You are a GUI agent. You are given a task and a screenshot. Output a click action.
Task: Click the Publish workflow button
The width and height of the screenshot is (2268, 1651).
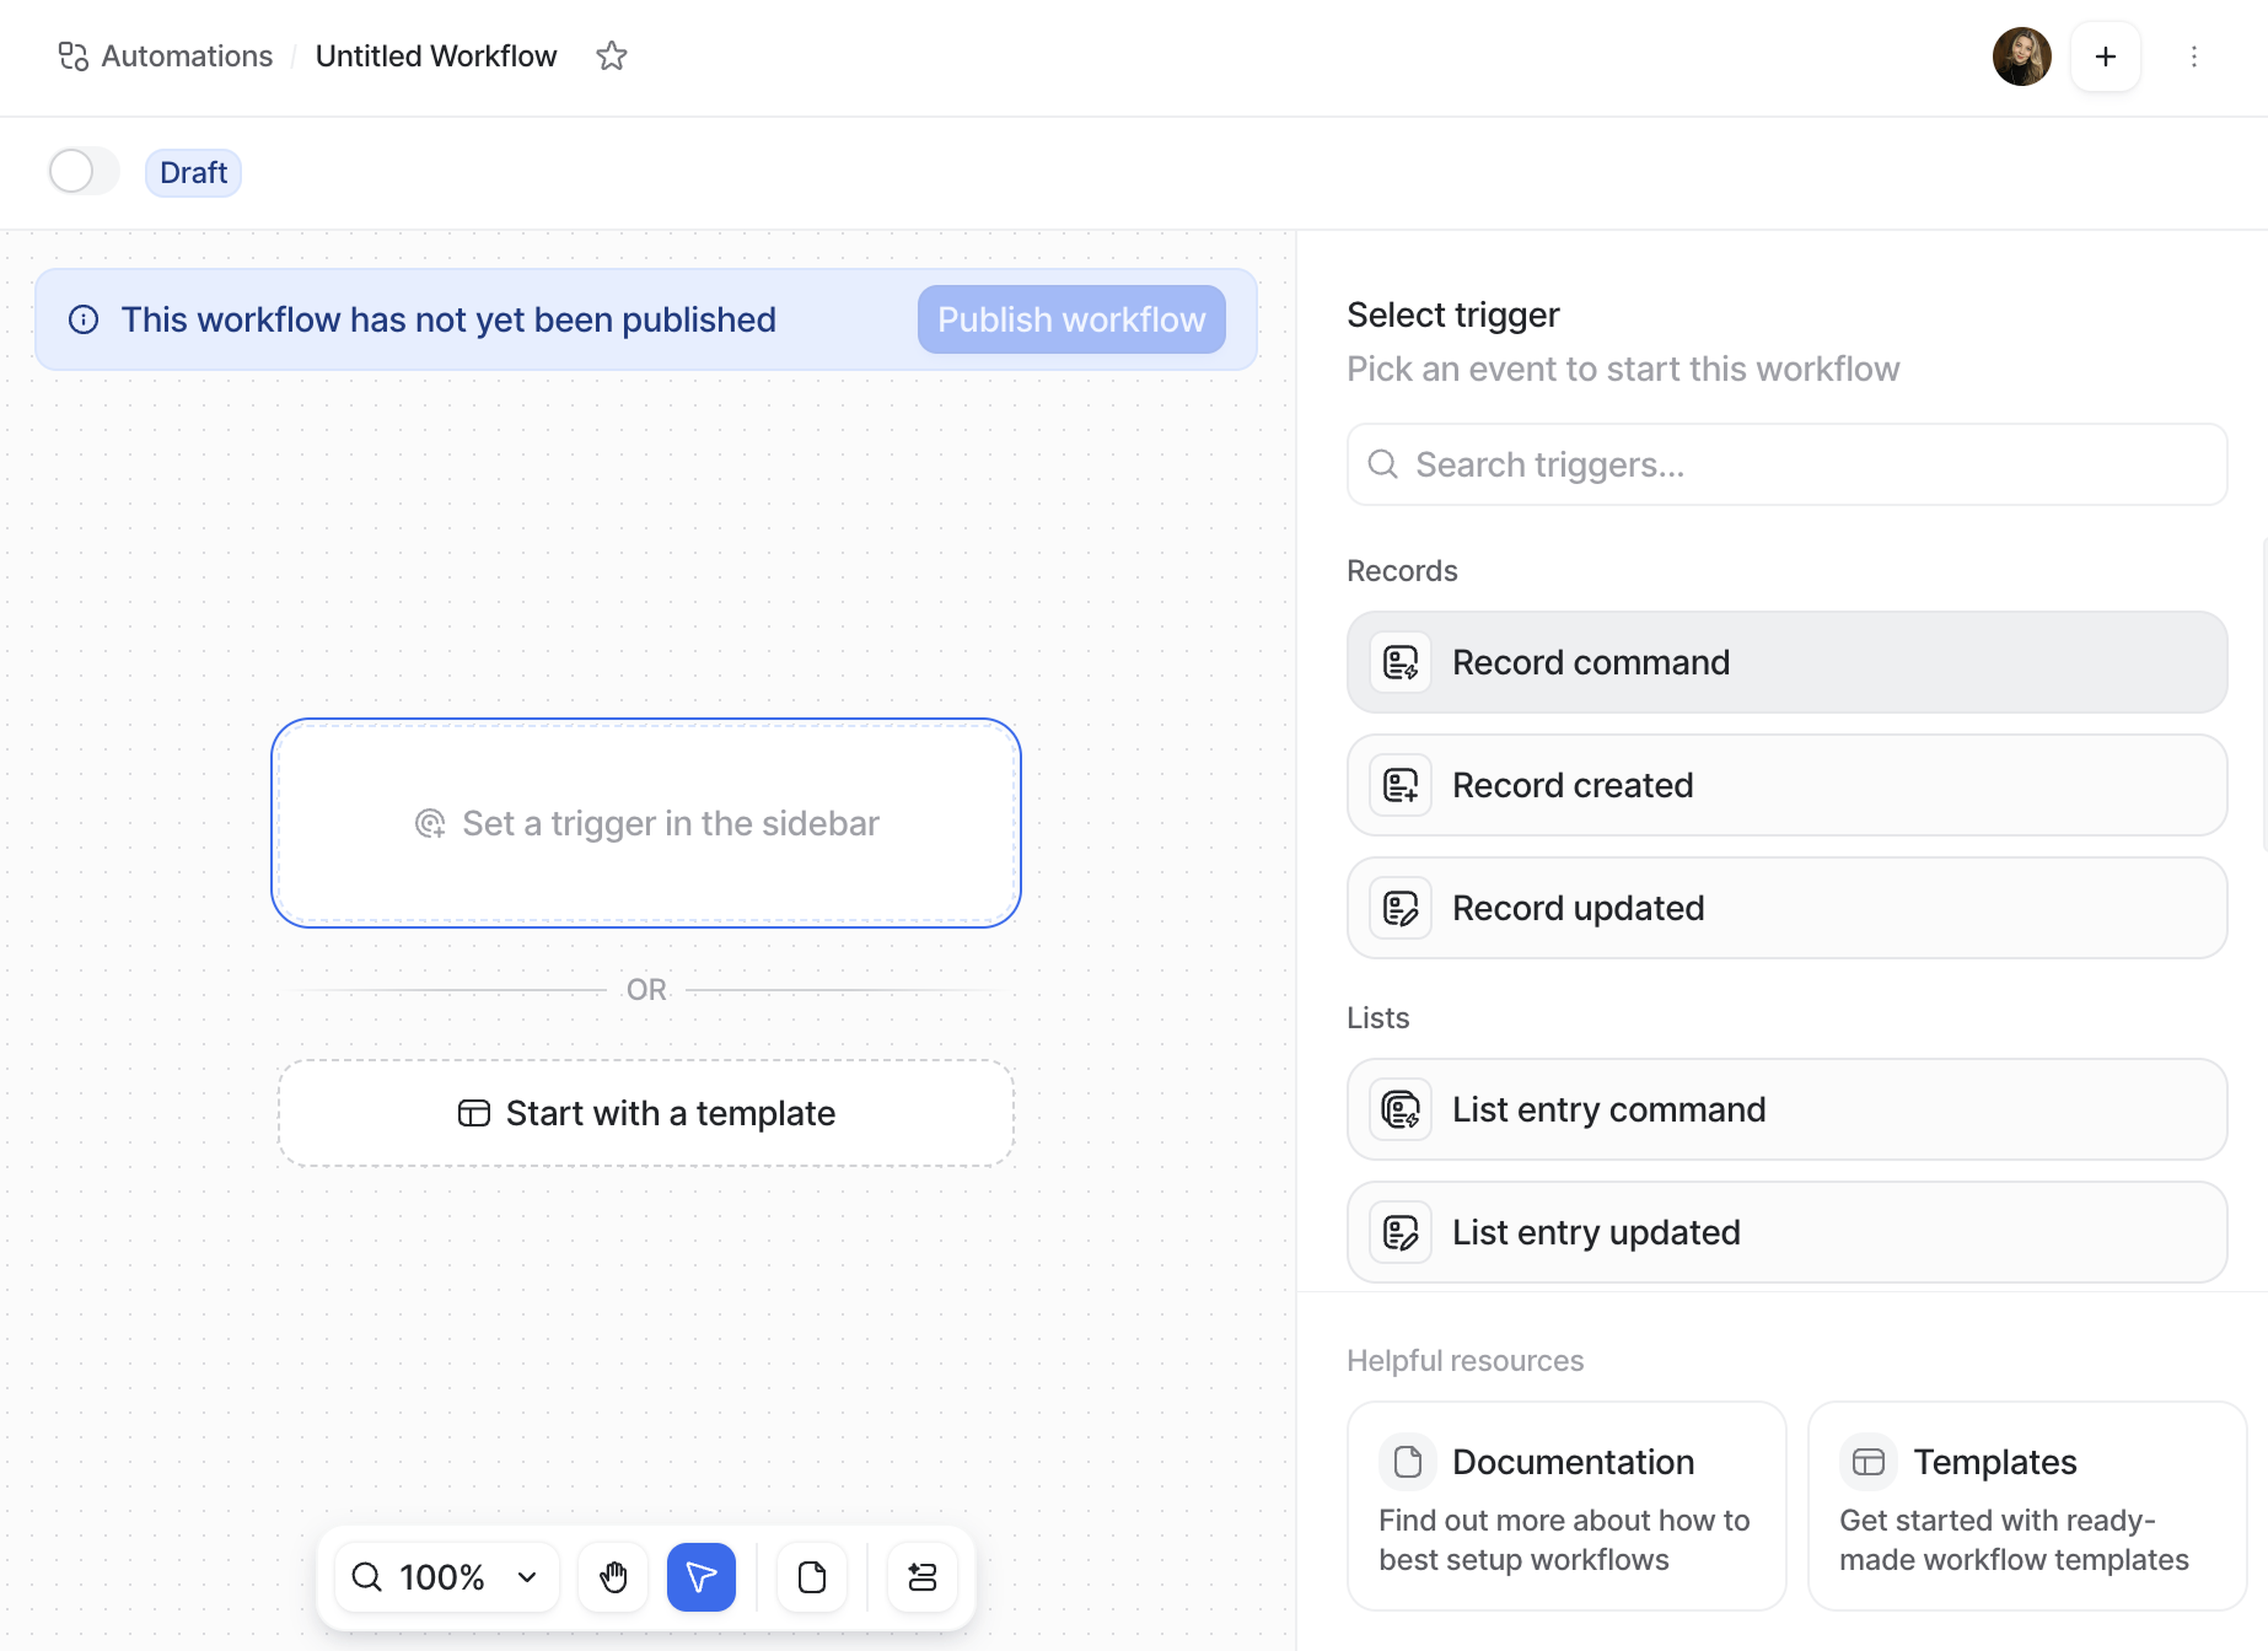click(1070, 320)
